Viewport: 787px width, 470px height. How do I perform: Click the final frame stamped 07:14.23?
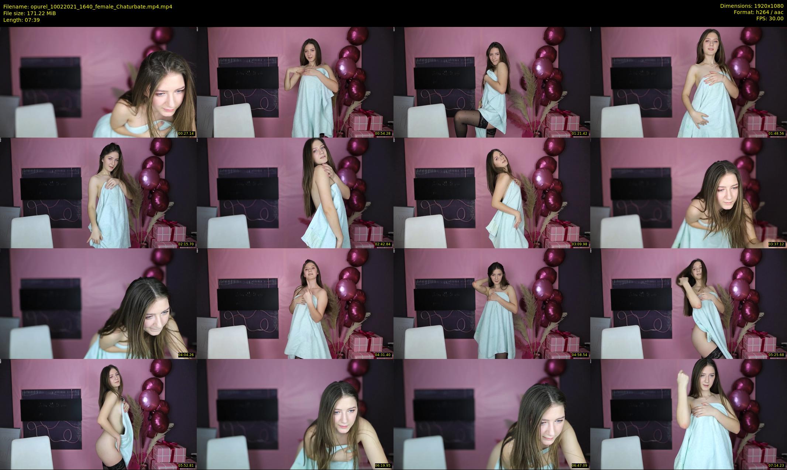pyautogui.click(x=688, y=414)
